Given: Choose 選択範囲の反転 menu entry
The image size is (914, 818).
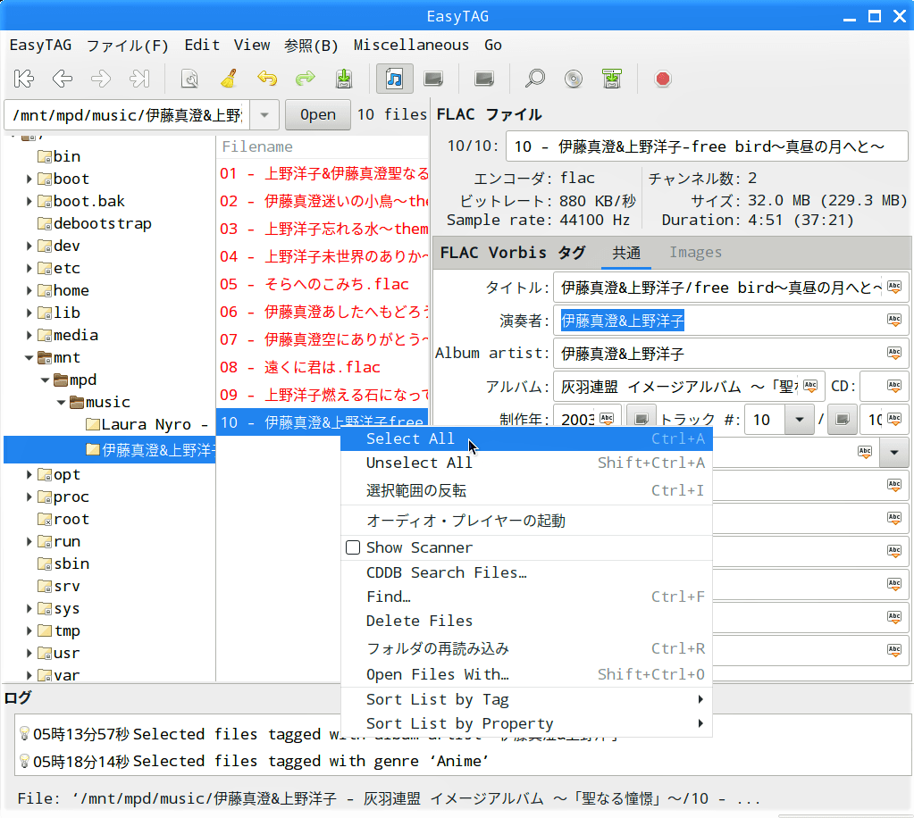Looking at the screenshot, I should 526,490.
